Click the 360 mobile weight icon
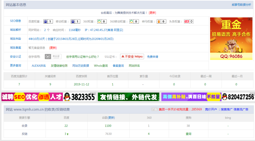Viewport: 255px width, 141px height. 131,21
